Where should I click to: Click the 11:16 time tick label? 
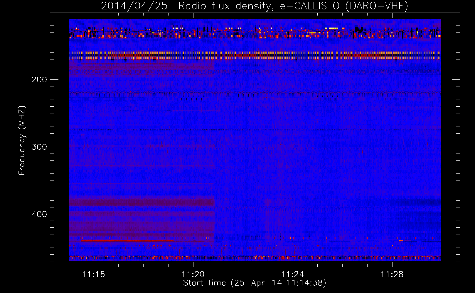[94, 274]
